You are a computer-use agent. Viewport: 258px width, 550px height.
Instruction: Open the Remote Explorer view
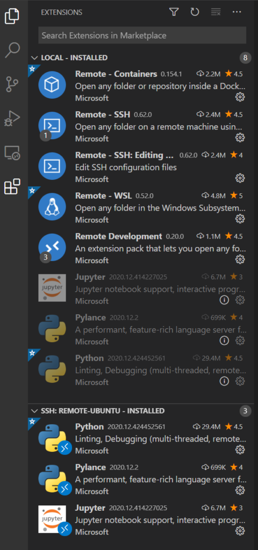(12, 153)
